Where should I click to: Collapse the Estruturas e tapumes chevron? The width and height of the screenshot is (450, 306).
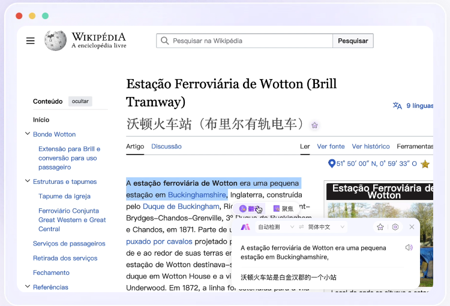coord(28,181)
